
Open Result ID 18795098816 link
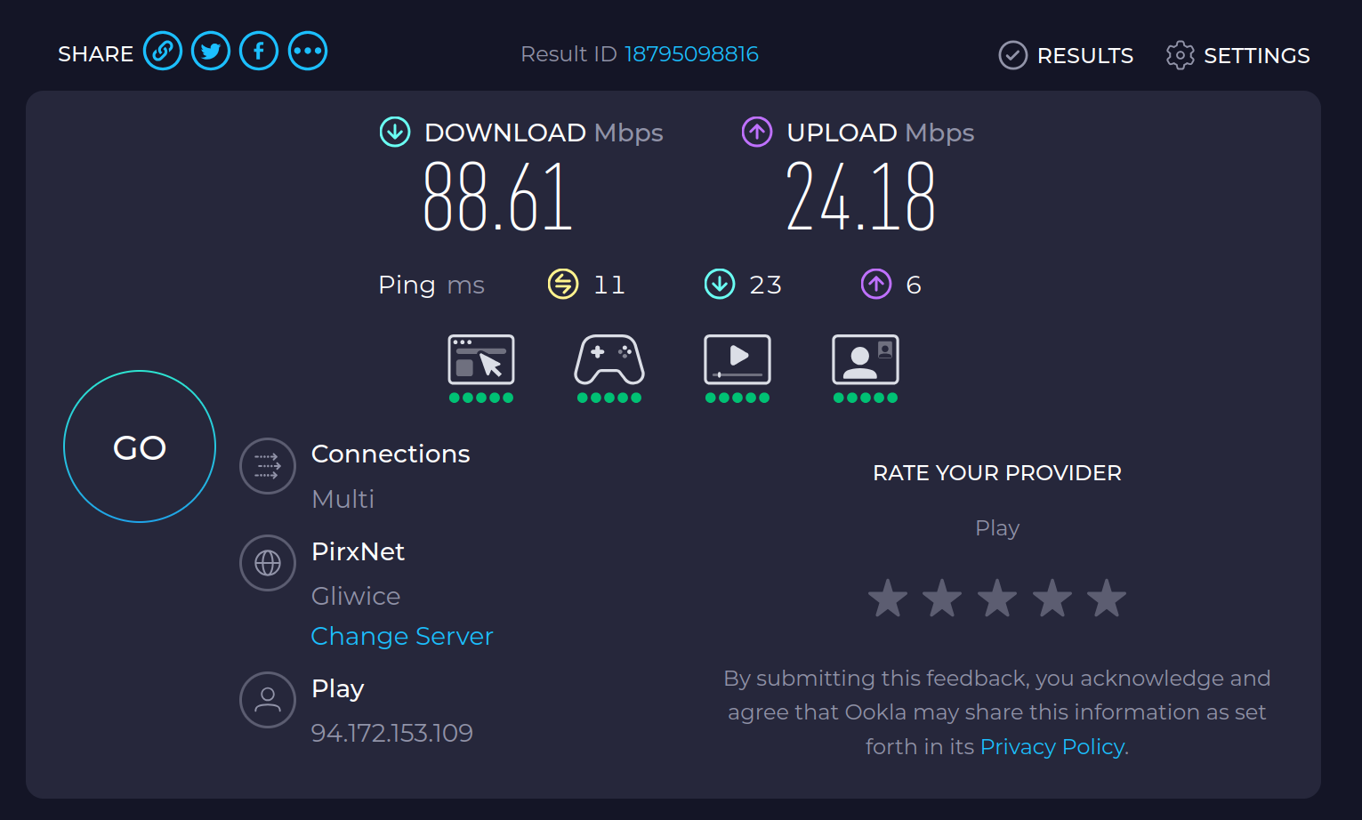tap(691, 54)
